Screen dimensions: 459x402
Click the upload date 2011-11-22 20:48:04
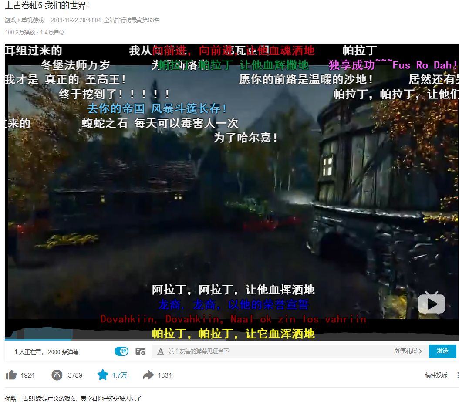pyautogui.click(x=75, y=20)
